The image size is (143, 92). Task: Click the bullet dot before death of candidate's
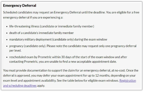click(x=7, y=33)
